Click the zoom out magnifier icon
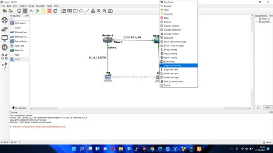Viewport: 273px width, 153px height. pyautogui.click(x=105, y=11)
